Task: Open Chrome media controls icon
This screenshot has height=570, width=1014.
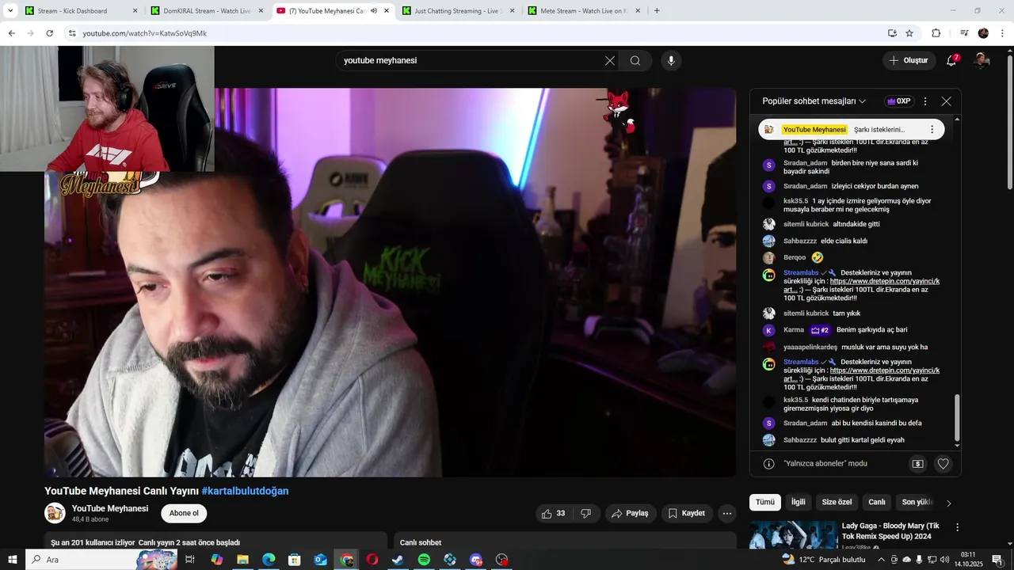Action: [964, 33]
